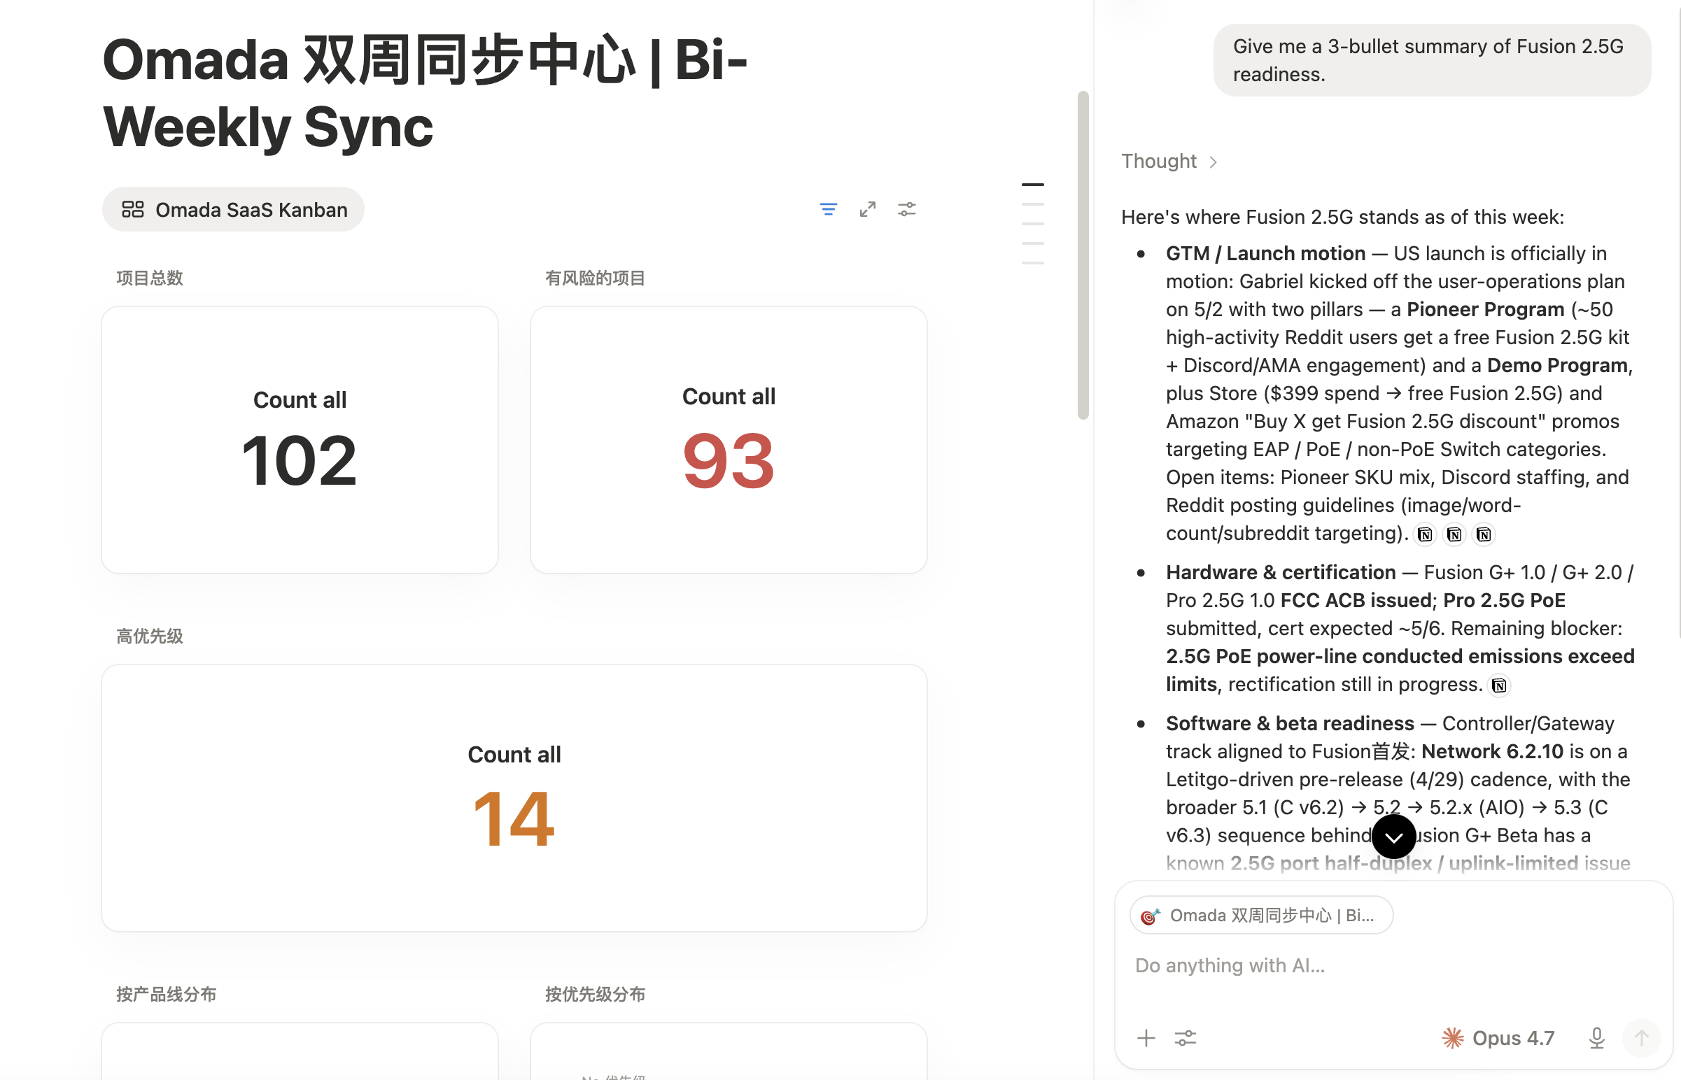Jump to latest message with down arrow
Image resolution: width=1681 pixels, height=1080 pixels.
(1393, 837)
